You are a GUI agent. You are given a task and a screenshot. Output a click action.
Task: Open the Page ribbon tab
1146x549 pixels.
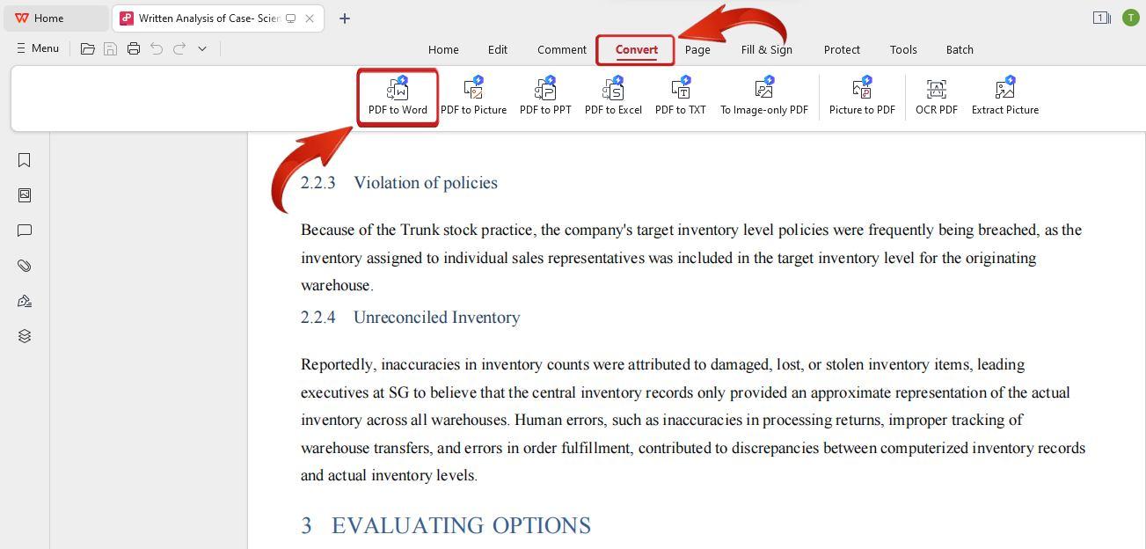click(x=697, y=50)
